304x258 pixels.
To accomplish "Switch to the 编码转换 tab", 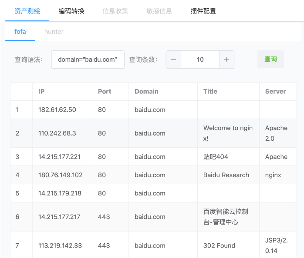I will pos(71,11).
